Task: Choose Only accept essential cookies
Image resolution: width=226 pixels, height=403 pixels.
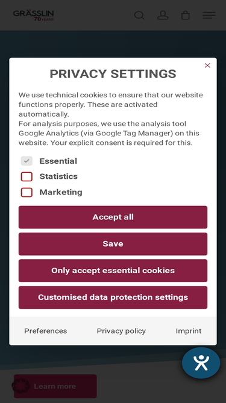Action: pyautogui.click(x=113, y=271)
